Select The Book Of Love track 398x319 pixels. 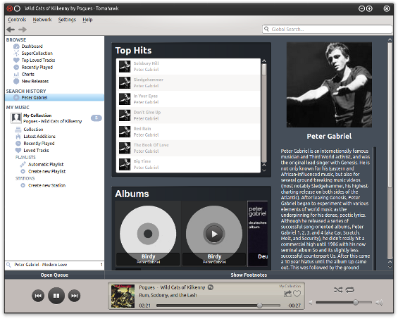[188, 148]
